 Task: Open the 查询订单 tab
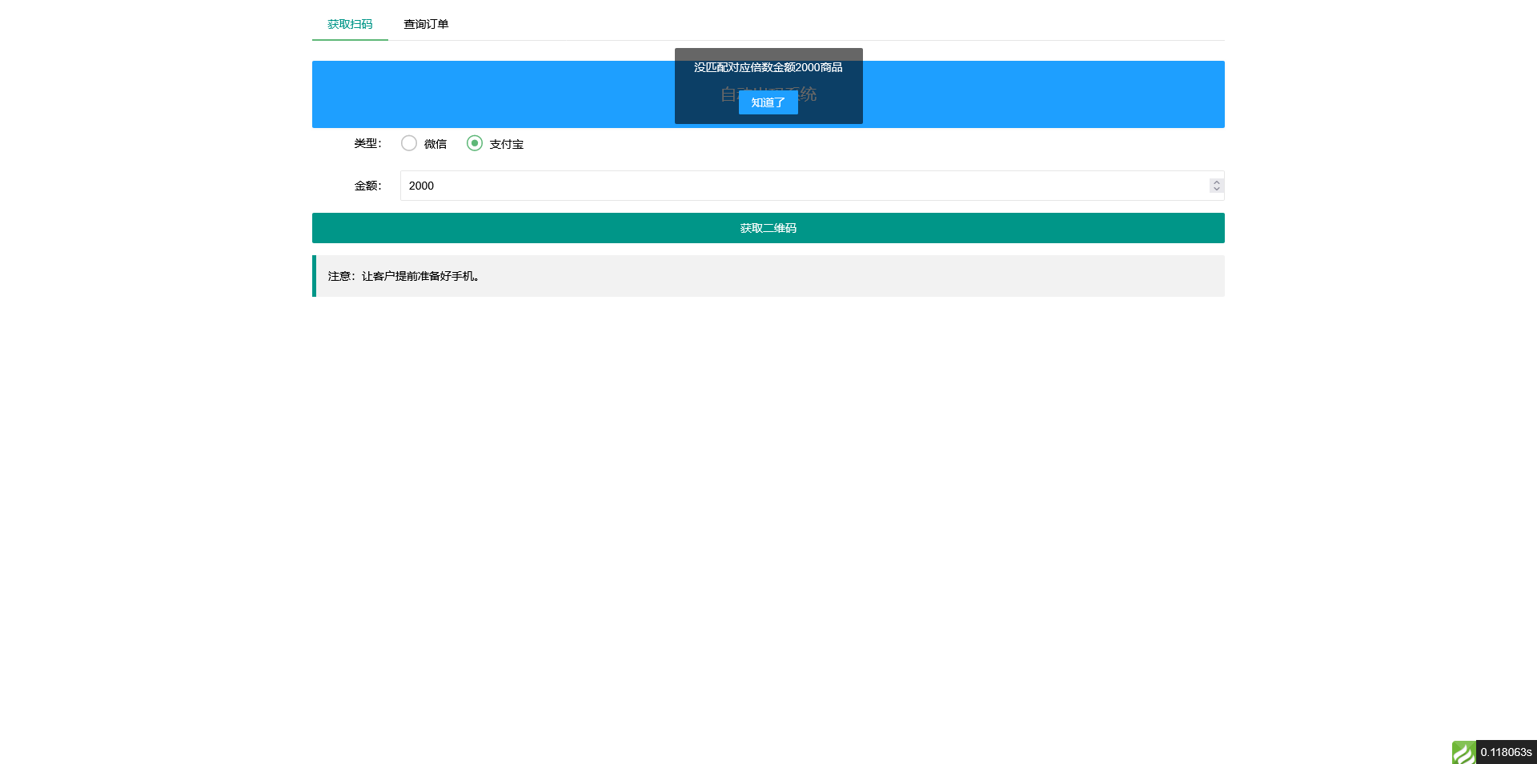pos(426,24)
